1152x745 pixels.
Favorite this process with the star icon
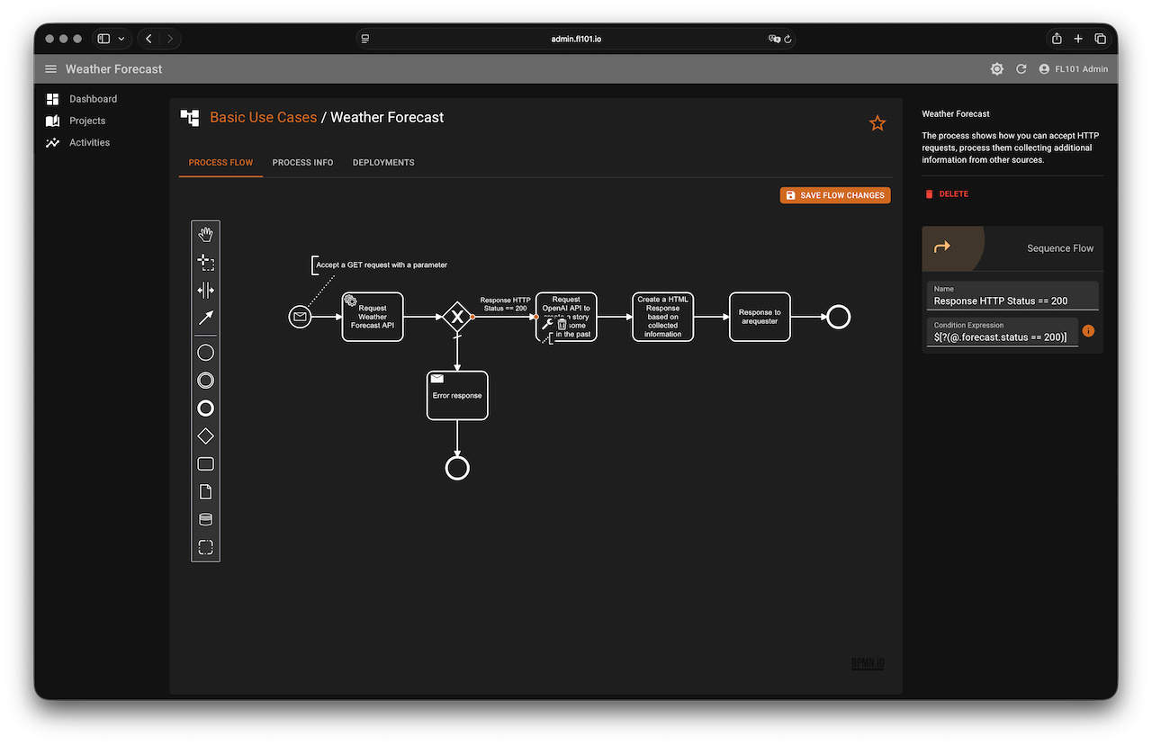click(x=877, y=123)
